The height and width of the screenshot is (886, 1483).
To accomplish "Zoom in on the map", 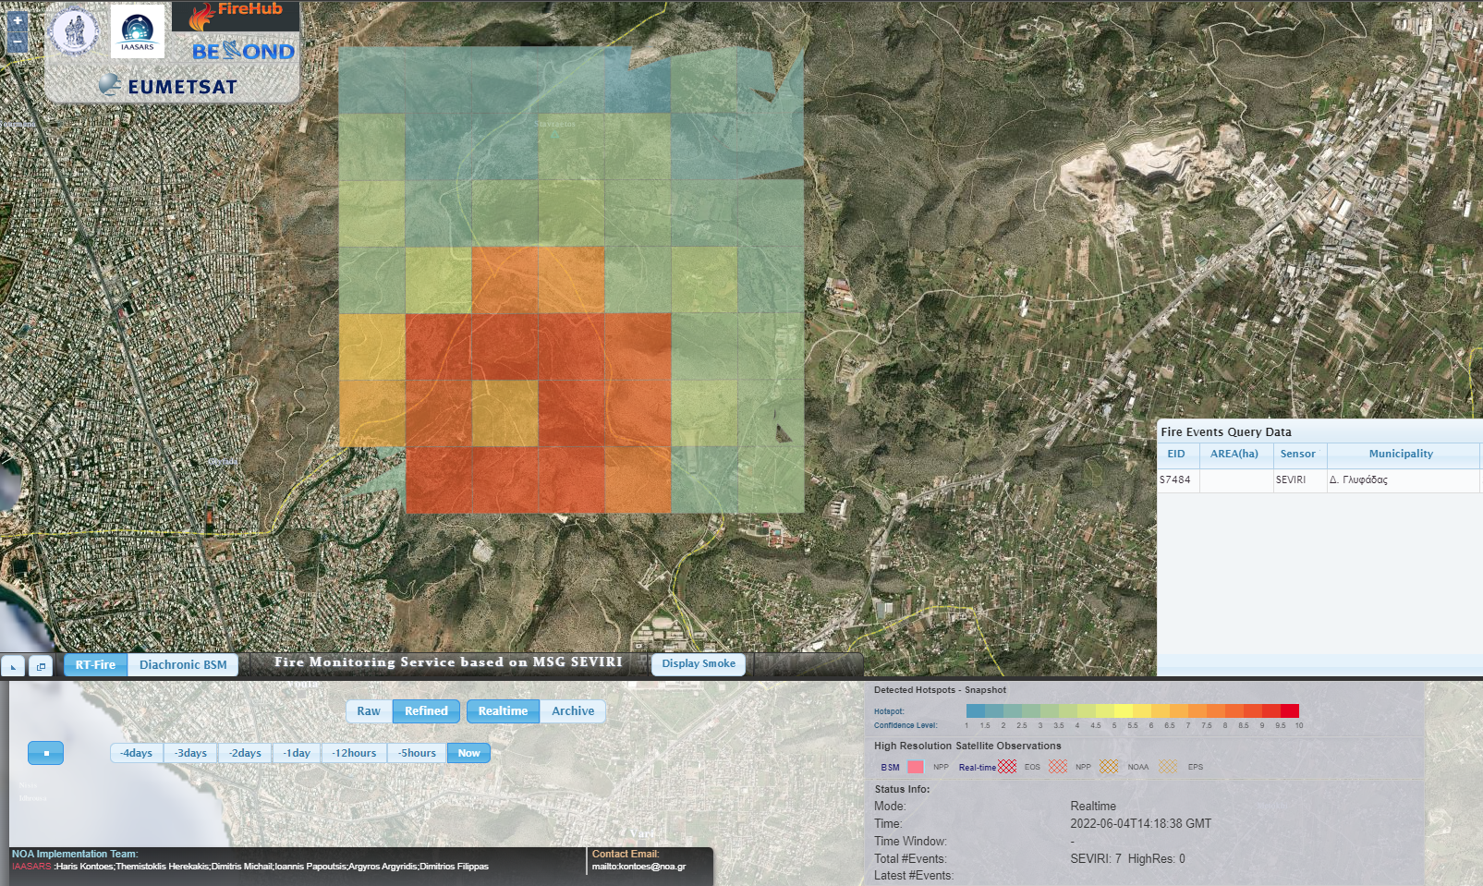I will [18, 20].
